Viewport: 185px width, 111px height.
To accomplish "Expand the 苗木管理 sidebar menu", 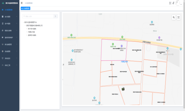I will point(9,17).
